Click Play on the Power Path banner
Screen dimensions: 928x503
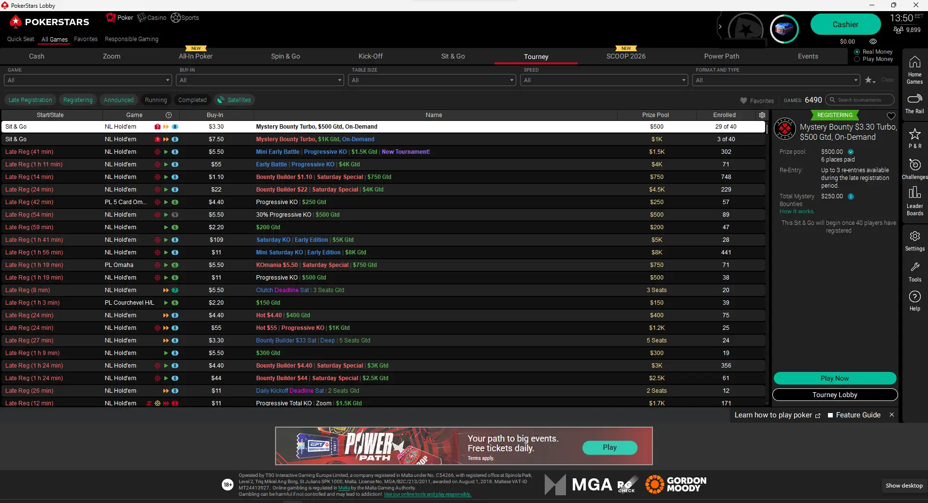[609, 447]
